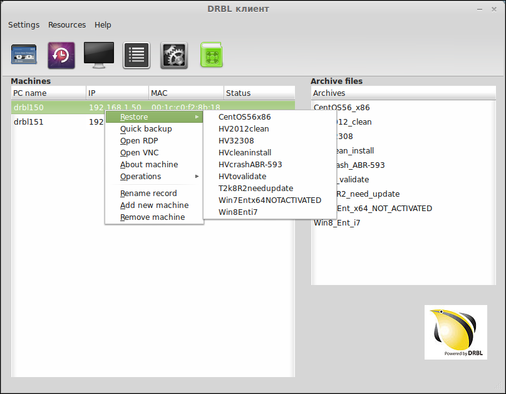This screenshot has width=506, height=394.
Task: Open the Resources menu
Action: [x=67, y=25]
